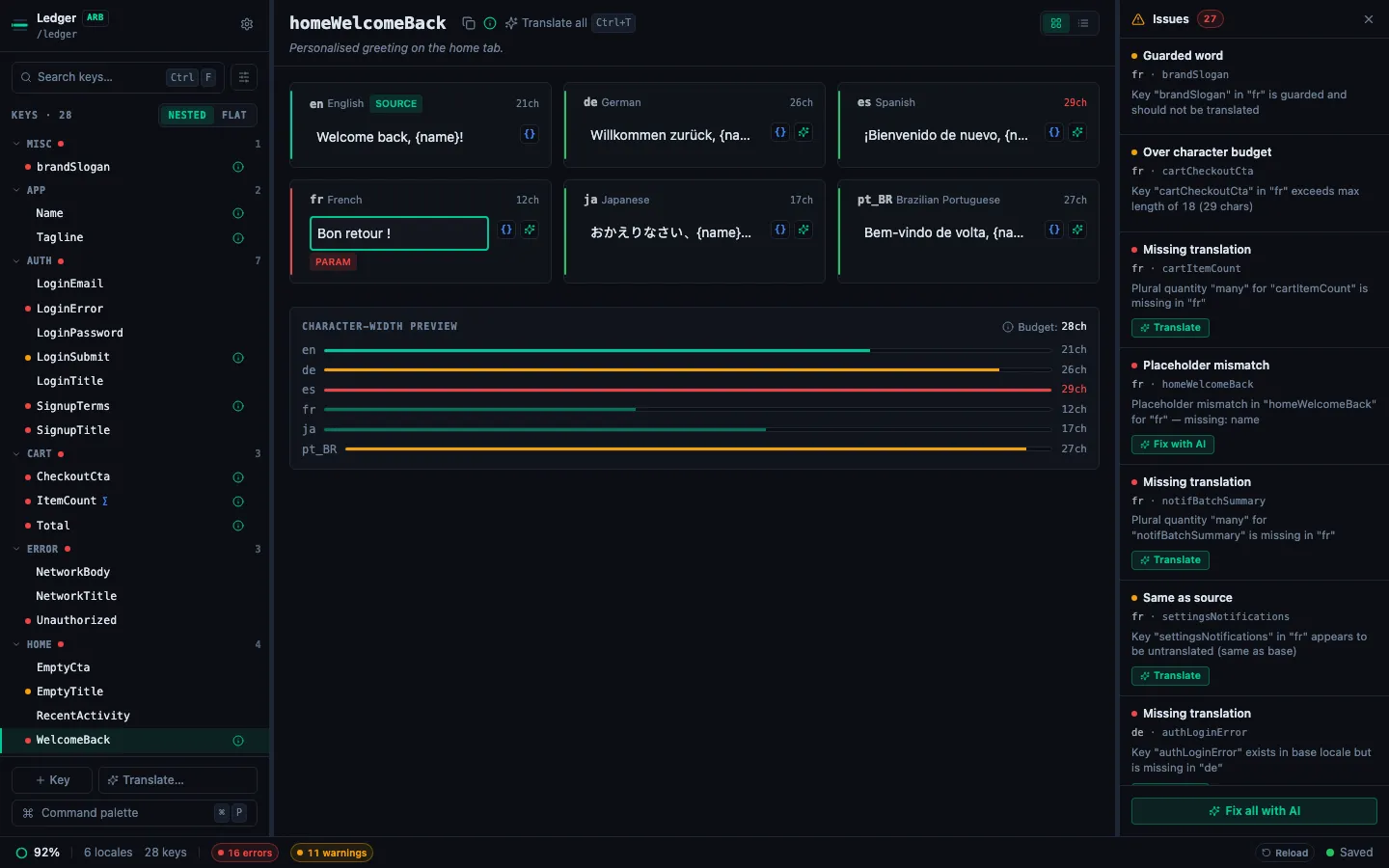
Task: Click info icon on Name row
Action: click(x=238, y=213)
